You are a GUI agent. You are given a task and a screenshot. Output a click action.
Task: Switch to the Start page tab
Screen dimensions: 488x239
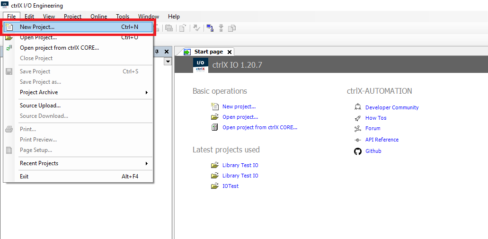point(208,52)
